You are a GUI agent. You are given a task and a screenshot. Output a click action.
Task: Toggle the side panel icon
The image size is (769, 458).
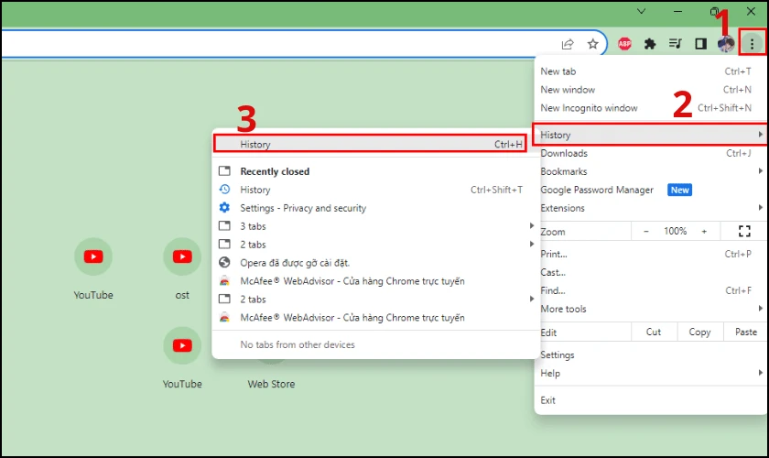pos(701,44)
